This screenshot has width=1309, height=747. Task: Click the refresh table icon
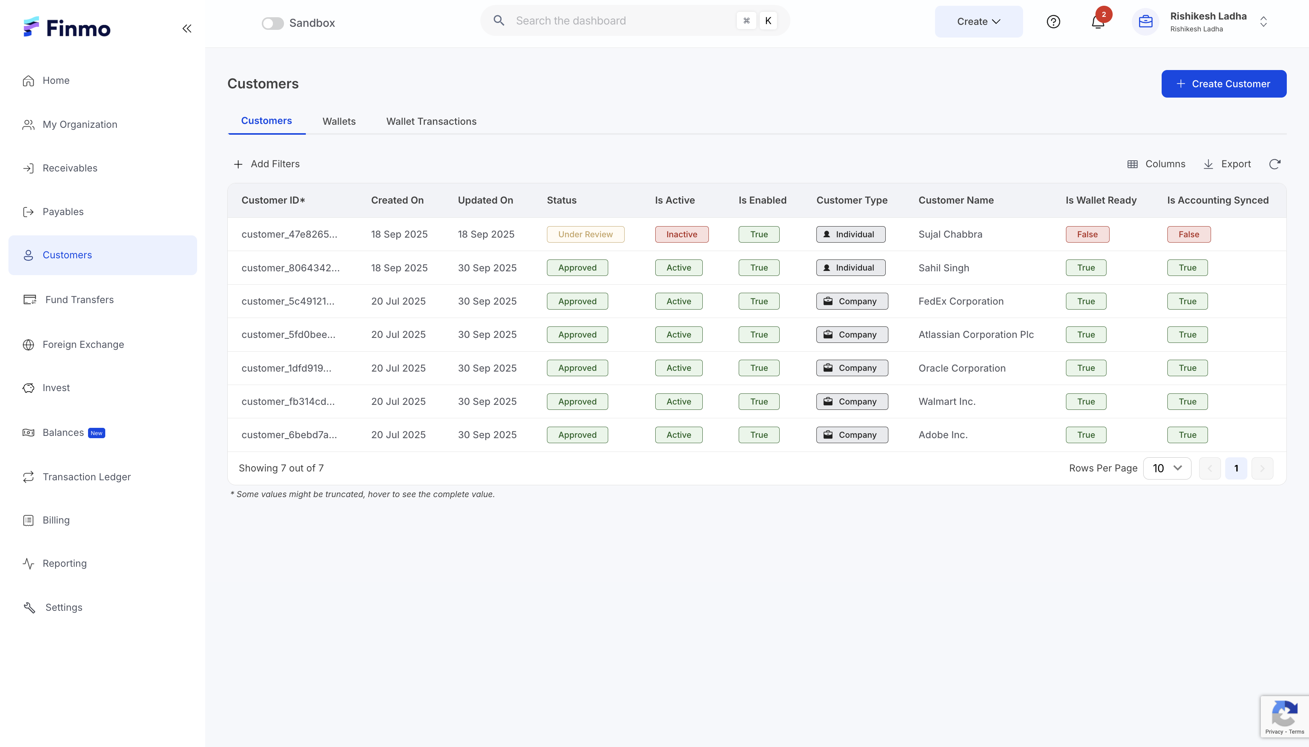[x=1275, y=164]
